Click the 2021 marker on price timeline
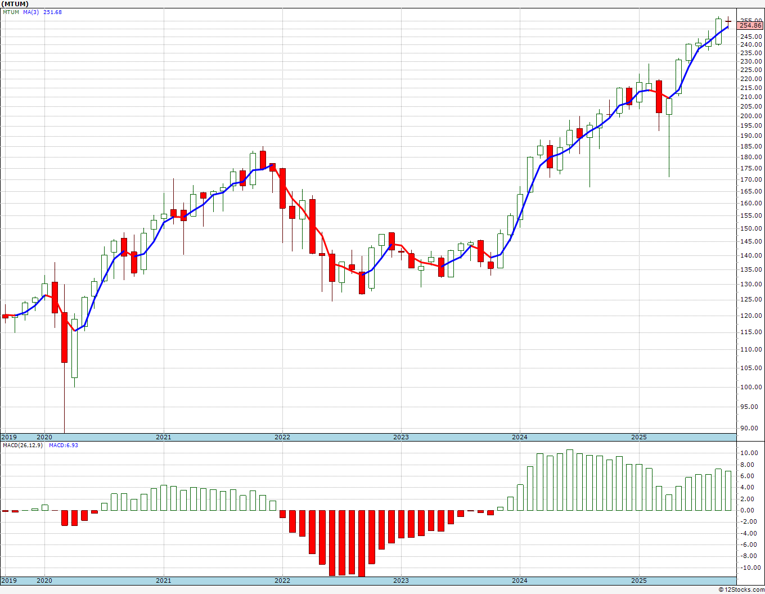The image size is (765, 594). pos(163,437)
